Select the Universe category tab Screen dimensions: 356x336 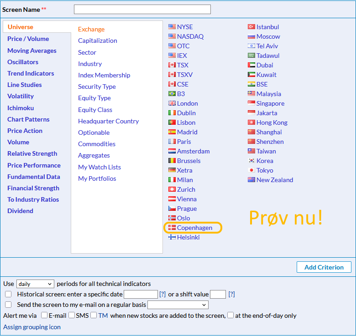(21, 27)
